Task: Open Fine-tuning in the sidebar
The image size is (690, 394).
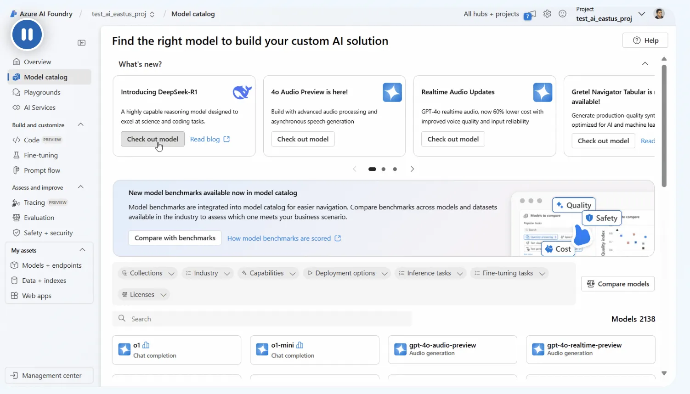Action: [x=40, y=155]
